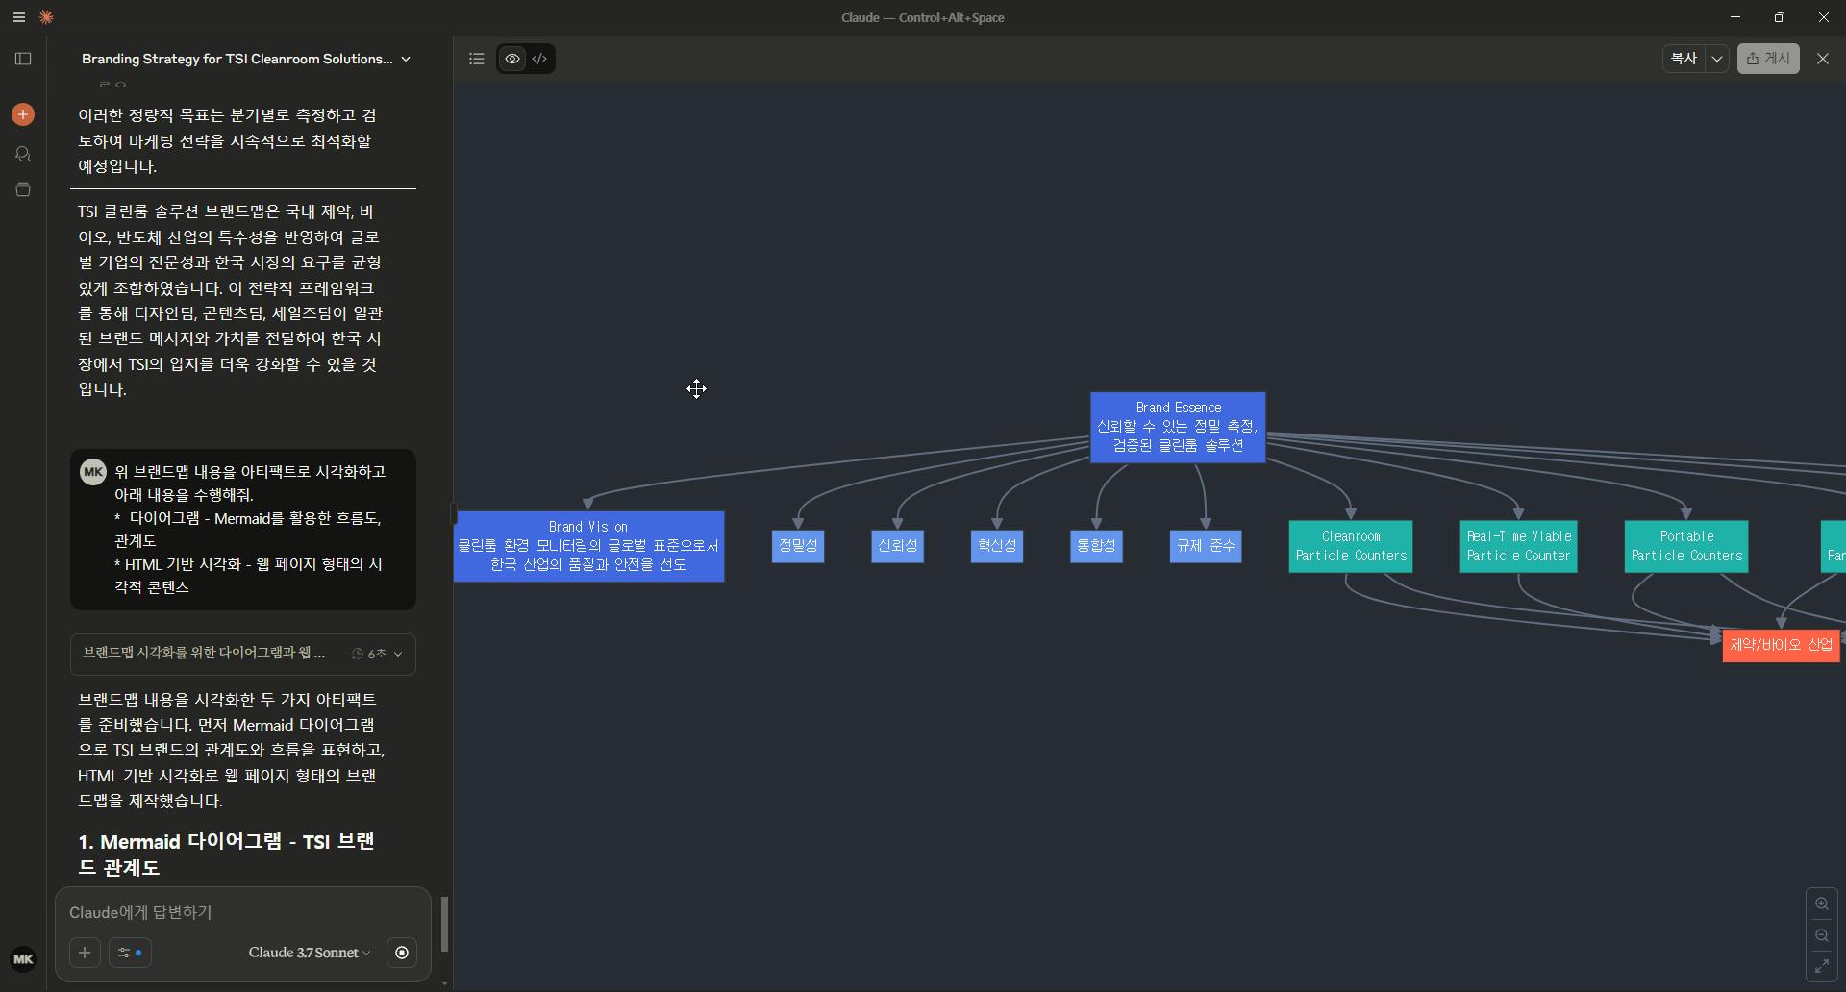Image resolution: width=1846 pixels, height=992 pixels.
Task: Click the Claude에게 답변하기 message input field
Action: point(243,912)
